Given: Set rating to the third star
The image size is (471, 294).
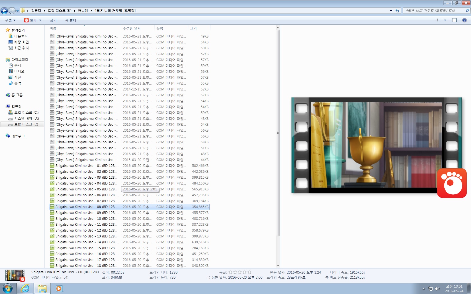Looking at the screenshot, I should [240, 272].
